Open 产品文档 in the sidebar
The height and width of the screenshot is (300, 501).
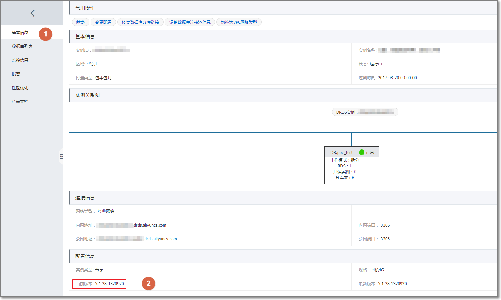pyautogui.click(x=20, y=102)
